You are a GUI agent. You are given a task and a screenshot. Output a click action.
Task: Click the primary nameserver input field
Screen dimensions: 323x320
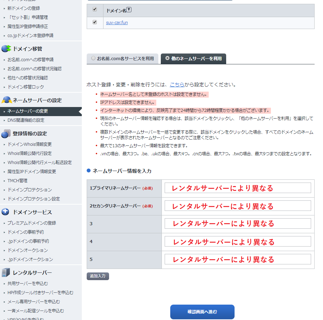tap(238, 188)
